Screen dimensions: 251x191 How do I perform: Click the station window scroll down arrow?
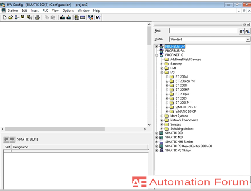click(149, 124)
